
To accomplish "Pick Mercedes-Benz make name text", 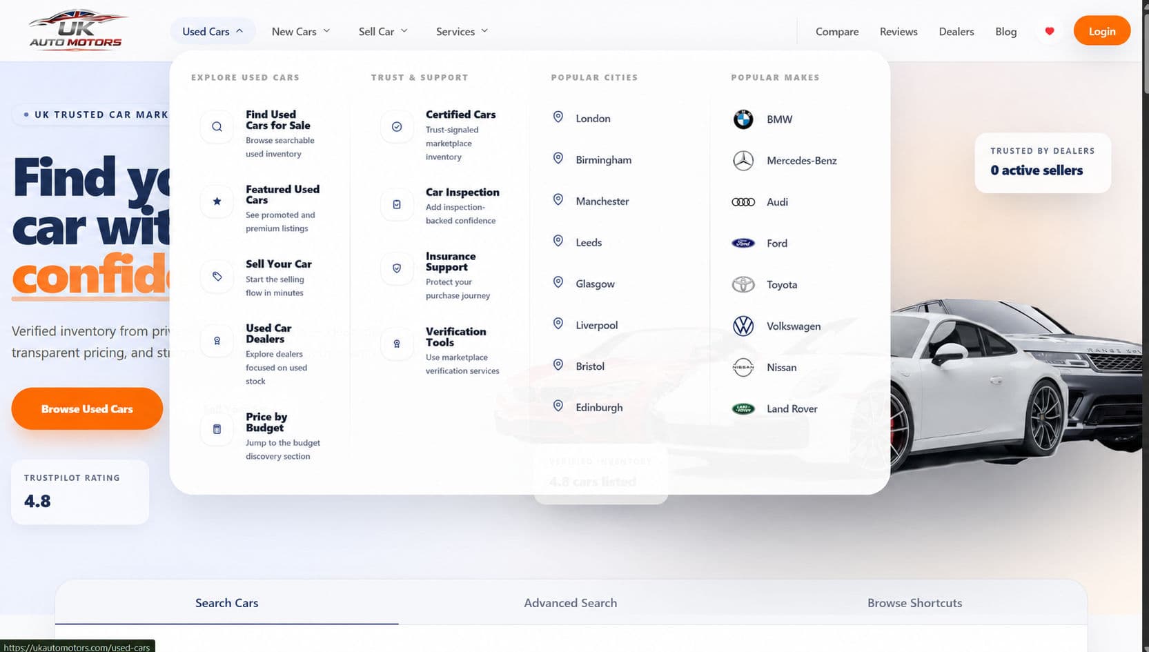I will pos(802,161).
